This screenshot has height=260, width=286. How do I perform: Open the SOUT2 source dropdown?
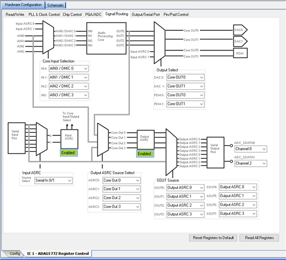pyautogui.click(x=185, y=205)
